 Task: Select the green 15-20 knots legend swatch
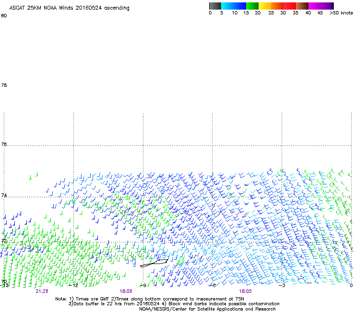click(x=252, y=6)
